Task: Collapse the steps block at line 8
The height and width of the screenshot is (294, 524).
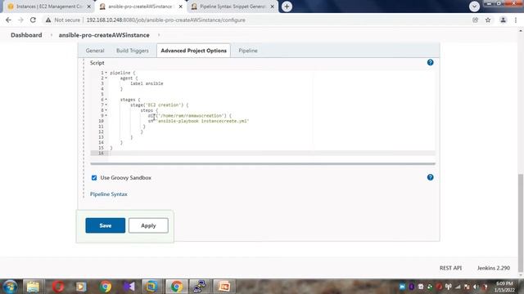Action: pyautogui.click(x=106, y=110)
